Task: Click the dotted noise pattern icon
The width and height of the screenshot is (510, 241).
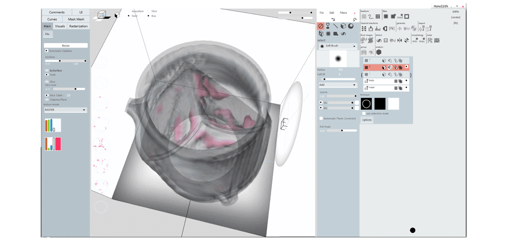Action: pyautogui.click(x=437, y=40)
